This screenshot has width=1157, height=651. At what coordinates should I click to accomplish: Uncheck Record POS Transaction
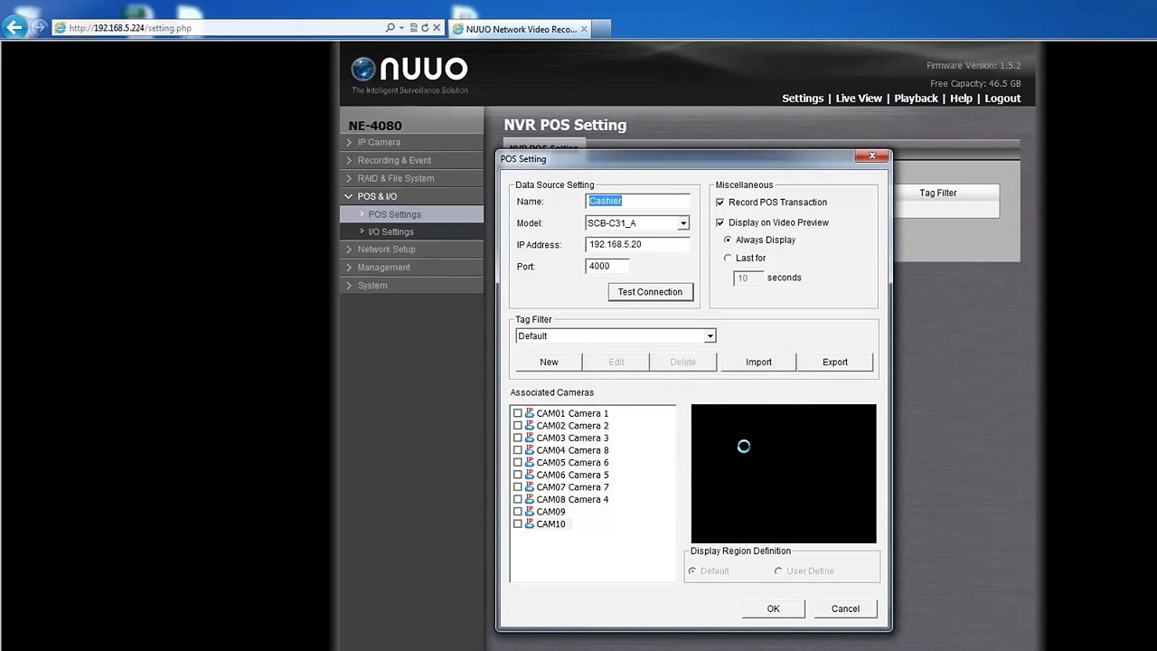pyautogui.click(x=720, y=203)
